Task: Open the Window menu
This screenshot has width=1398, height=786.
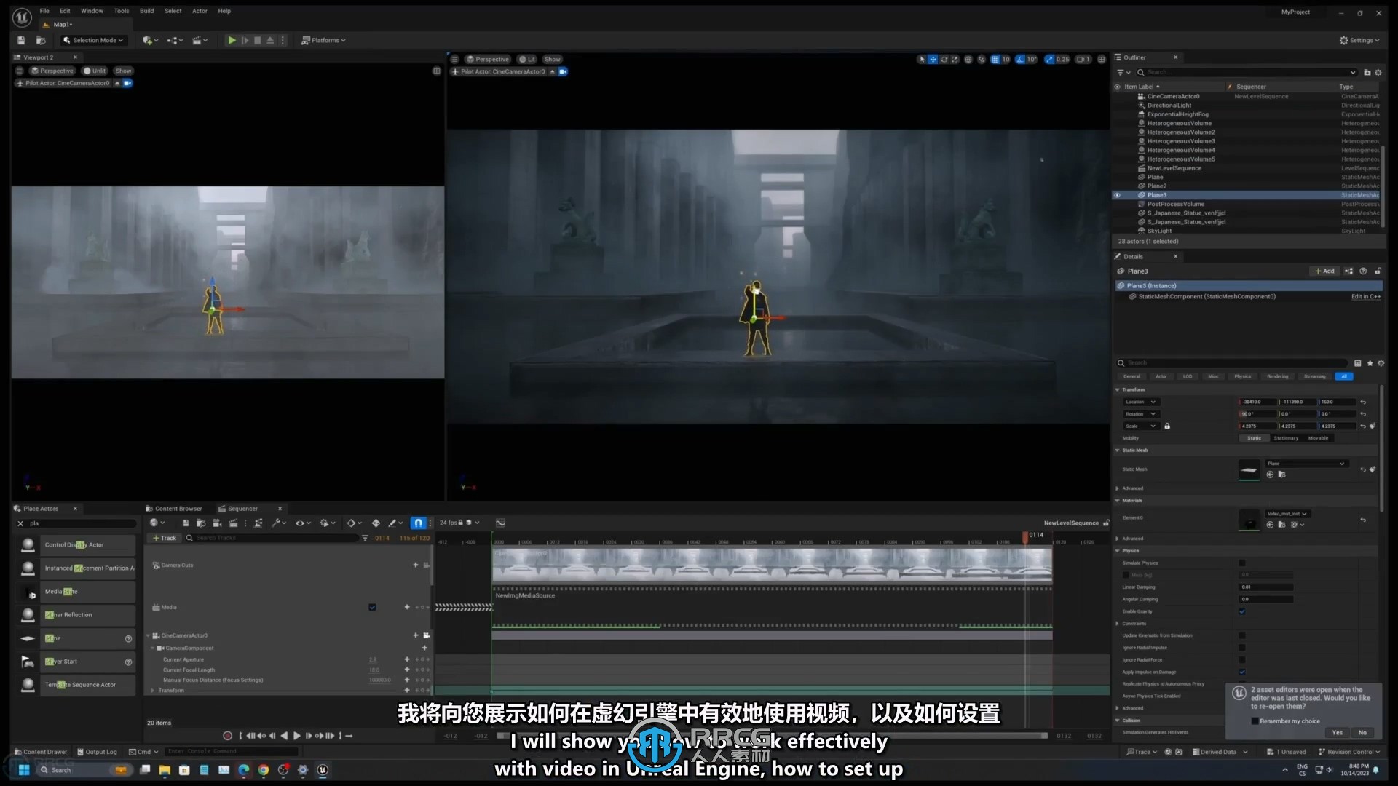Action: (x=92, y=11)
